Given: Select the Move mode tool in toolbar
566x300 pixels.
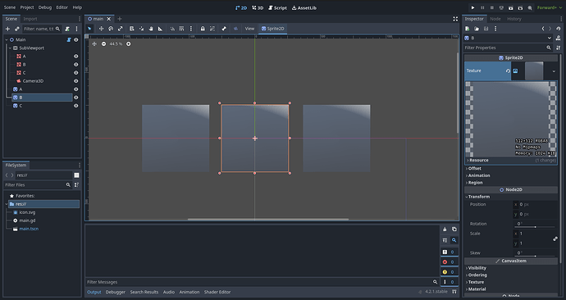Looking at the screenshot, I should click(101, 29).
